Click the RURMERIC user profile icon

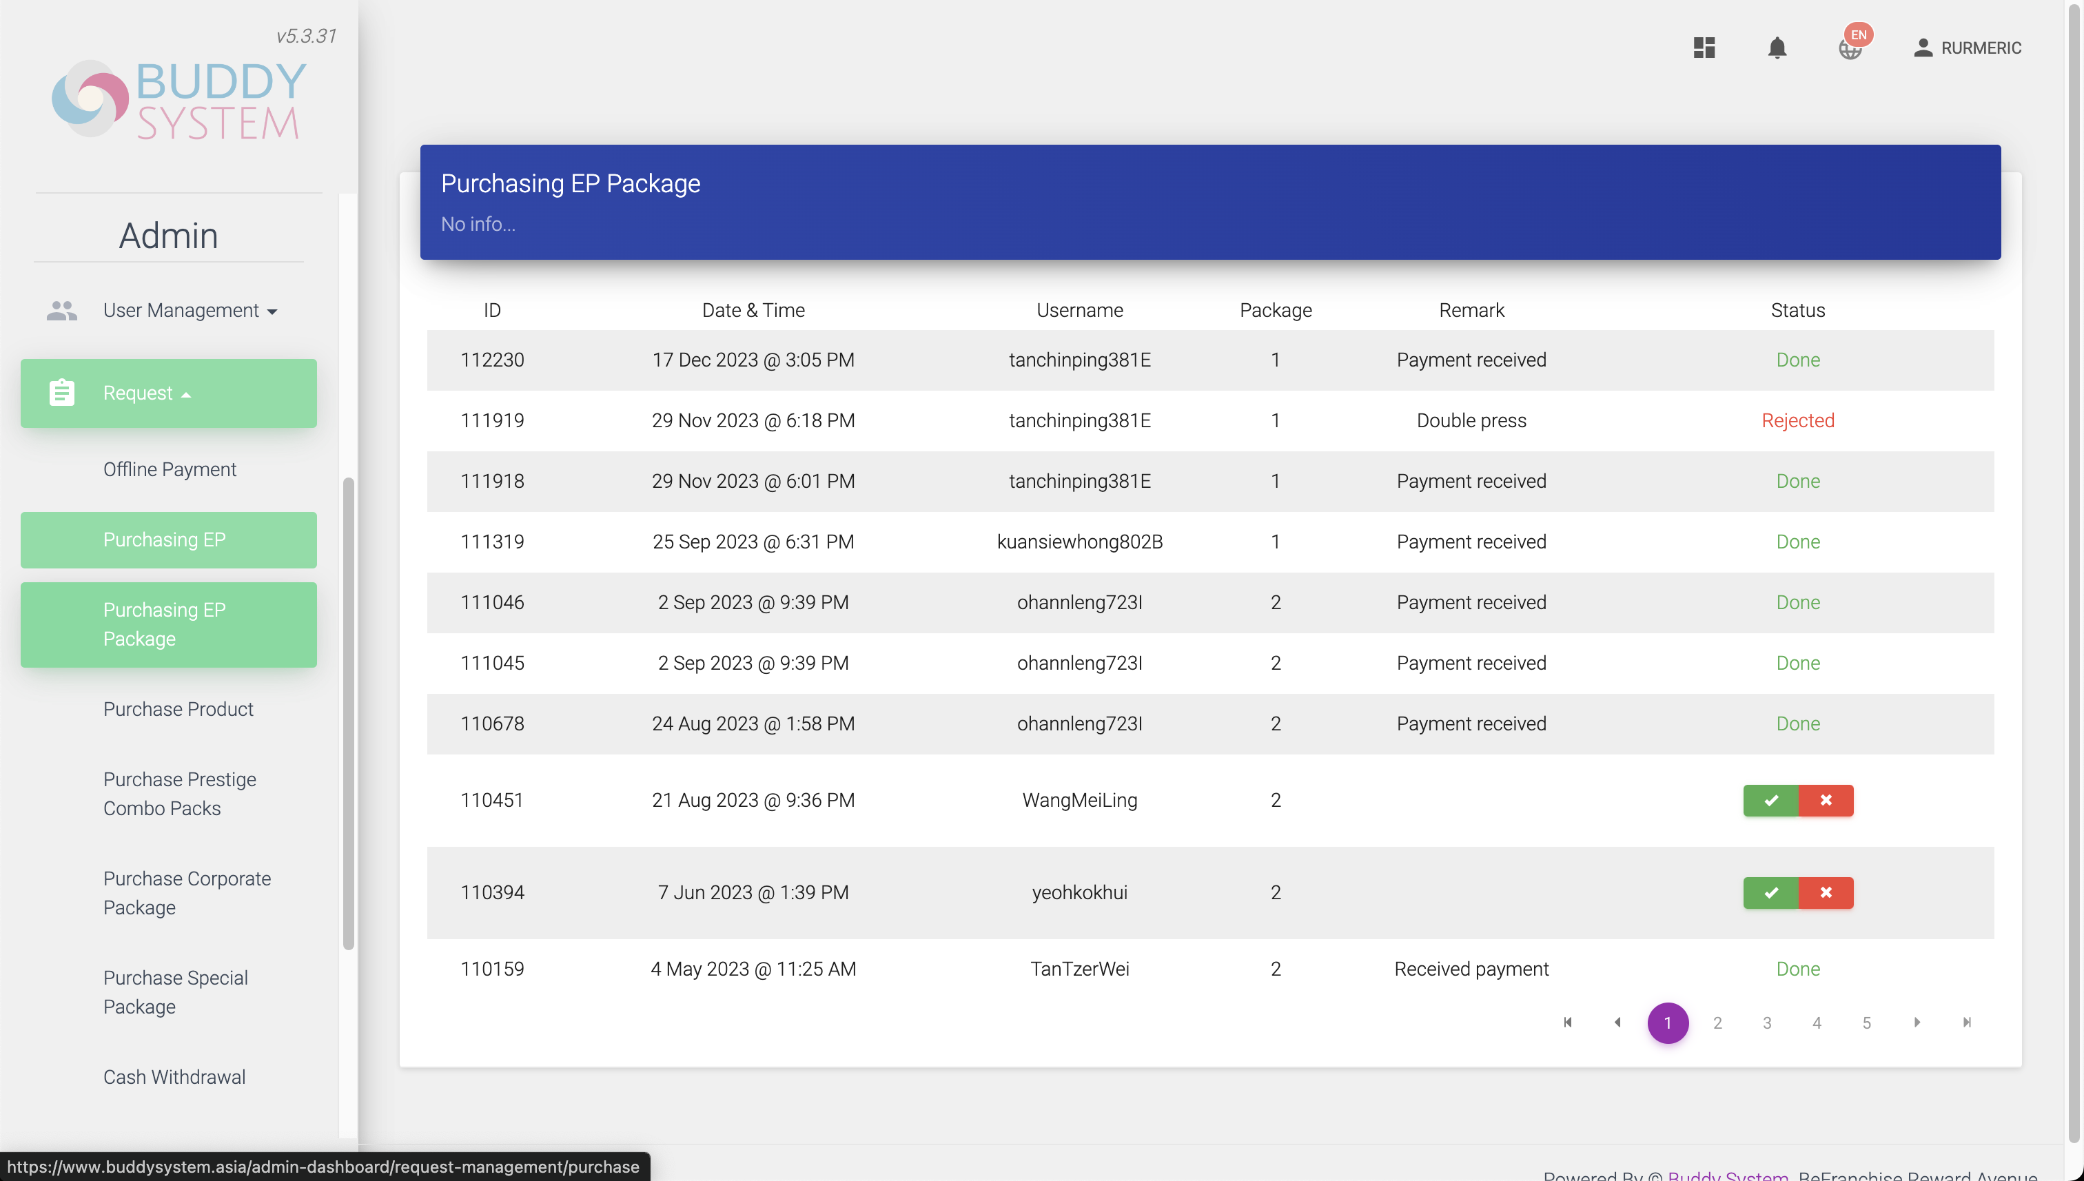pos(1923,48)
